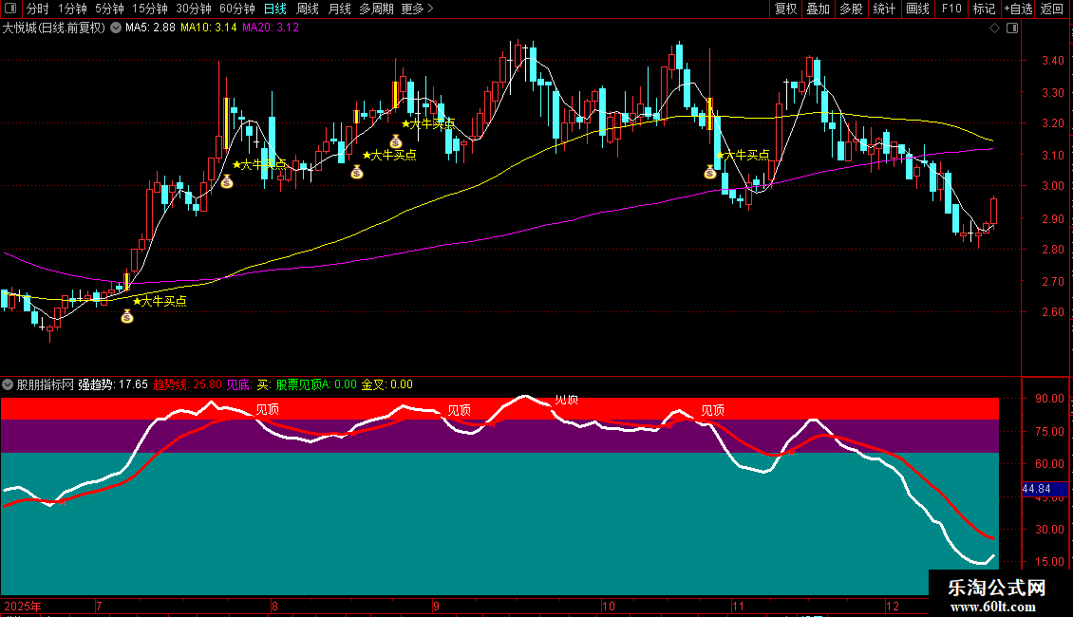Click the money bag icon below late-July candles
Screen dimensions: 1073x617
point(227,181)
